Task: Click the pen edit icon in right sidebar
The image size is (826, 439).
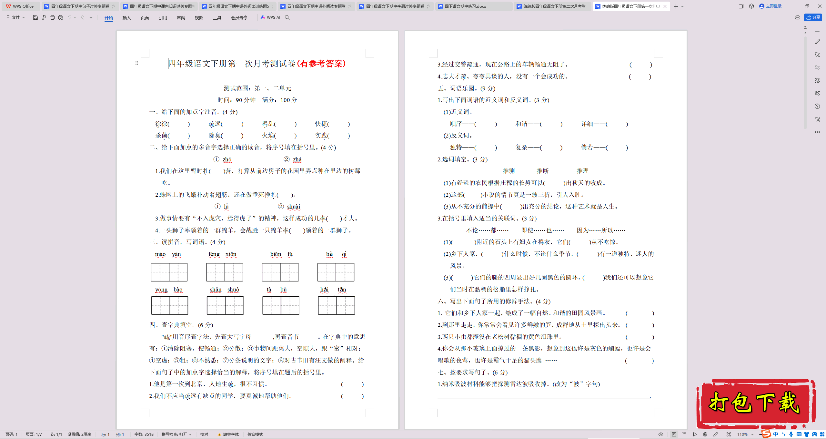Action: click(817, 42)
